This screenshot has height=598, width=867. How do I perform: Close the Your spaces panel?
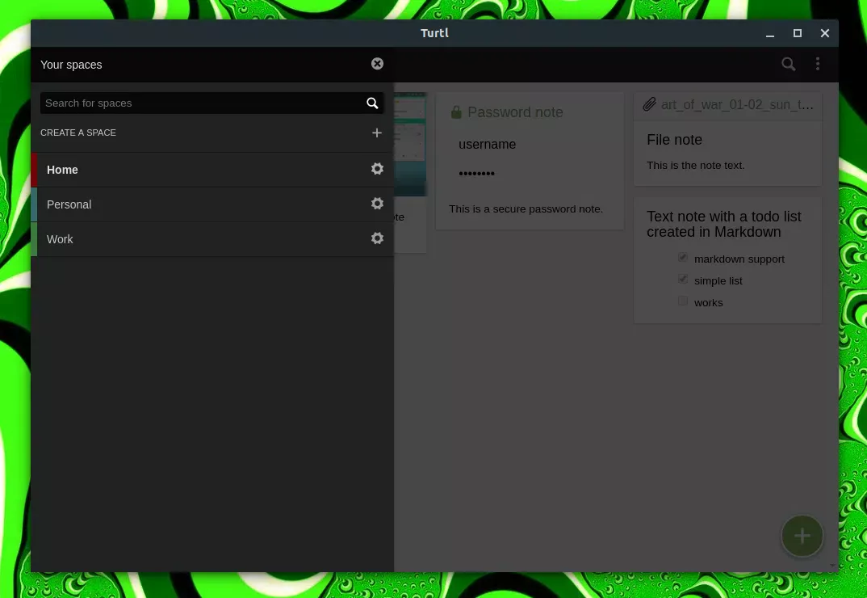[377, 64]
